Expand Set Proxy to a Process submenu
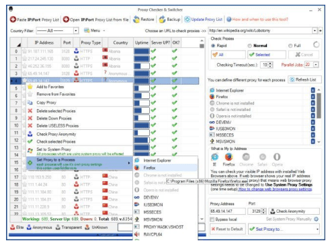Screen dimensions: 330x245 tap(79, 163)
